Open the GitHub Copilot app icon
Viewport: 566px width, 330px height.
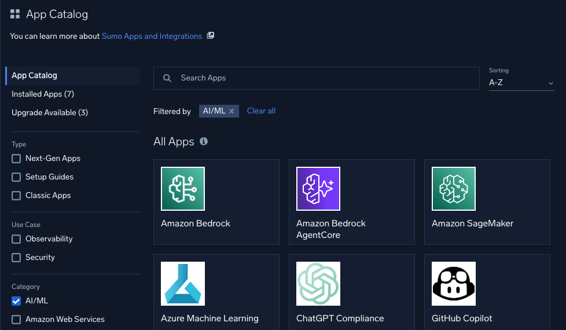453,284
